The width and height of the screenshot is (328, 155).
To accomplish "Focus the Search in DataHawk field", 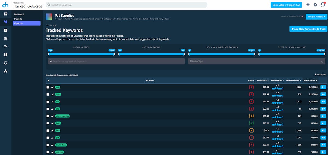I will click(127, 5).
